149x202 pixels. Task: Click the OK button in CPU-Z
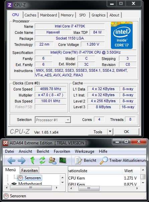(127, 132)
